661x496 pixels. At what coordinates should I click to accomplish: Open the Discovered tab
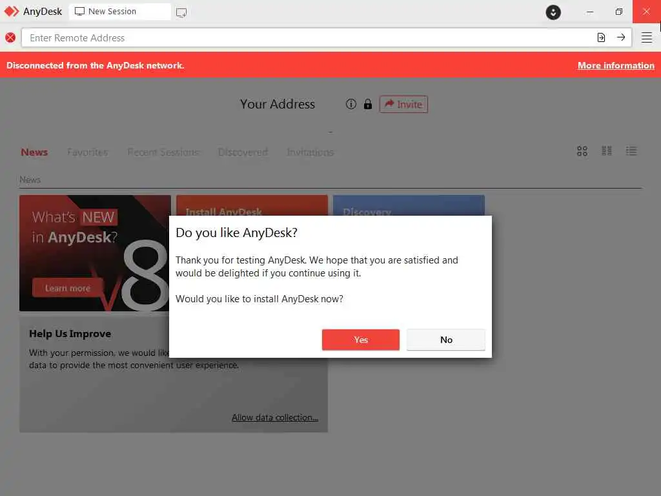243,152
